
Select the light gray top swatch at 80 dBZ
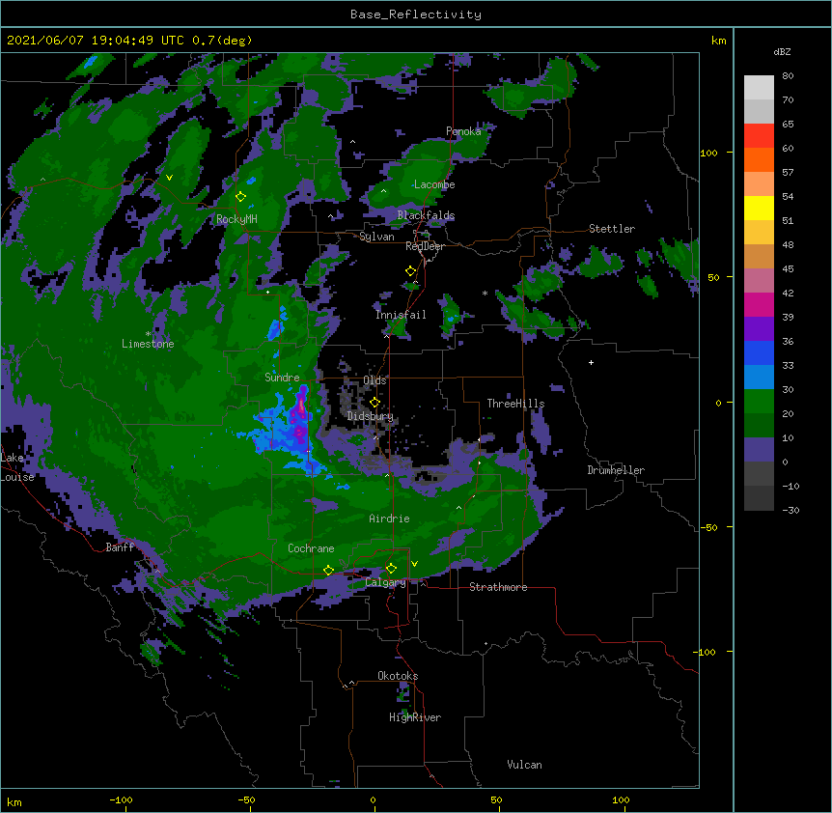pyautogui.click(x=759, y=88)
